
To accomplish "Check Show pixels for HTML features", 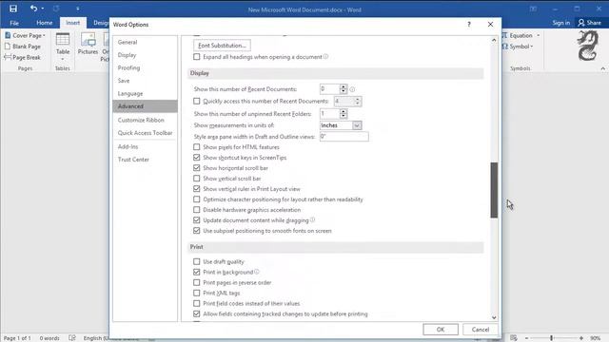I will 197,147.
